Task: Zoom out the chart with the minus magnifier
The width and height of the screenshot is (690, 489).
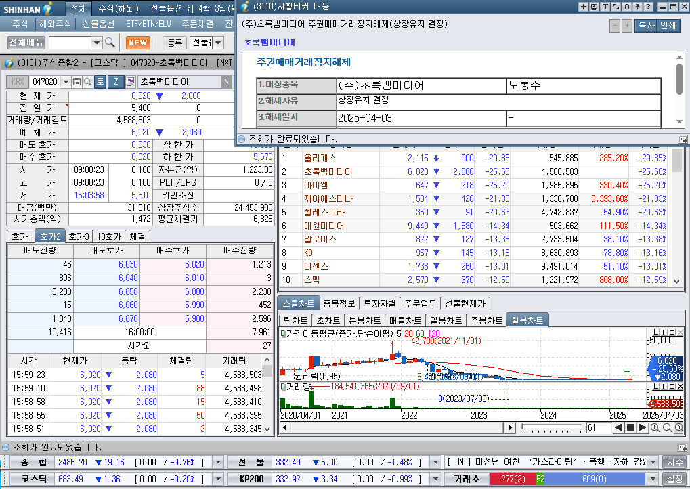Action: (x=667, y=428)
